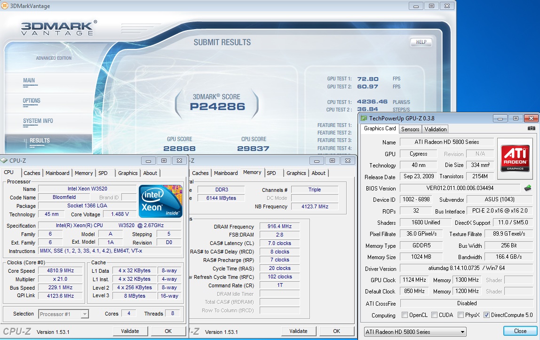Open the Processor #1 selection dropdown
The width and height of the screenshot is (540, 340).
(85, 314)
